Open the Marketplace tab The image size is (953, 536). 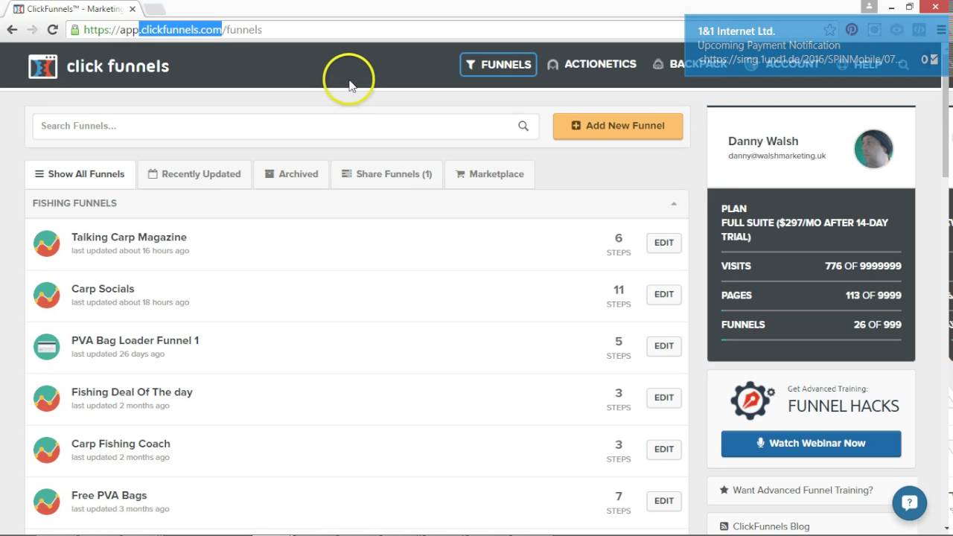click(489, 174)
